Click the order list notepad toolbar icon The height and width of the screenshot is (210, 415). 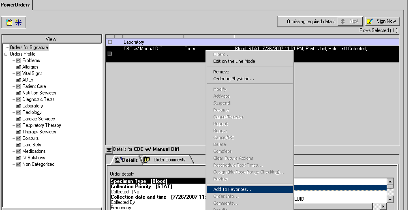[9, 23]
